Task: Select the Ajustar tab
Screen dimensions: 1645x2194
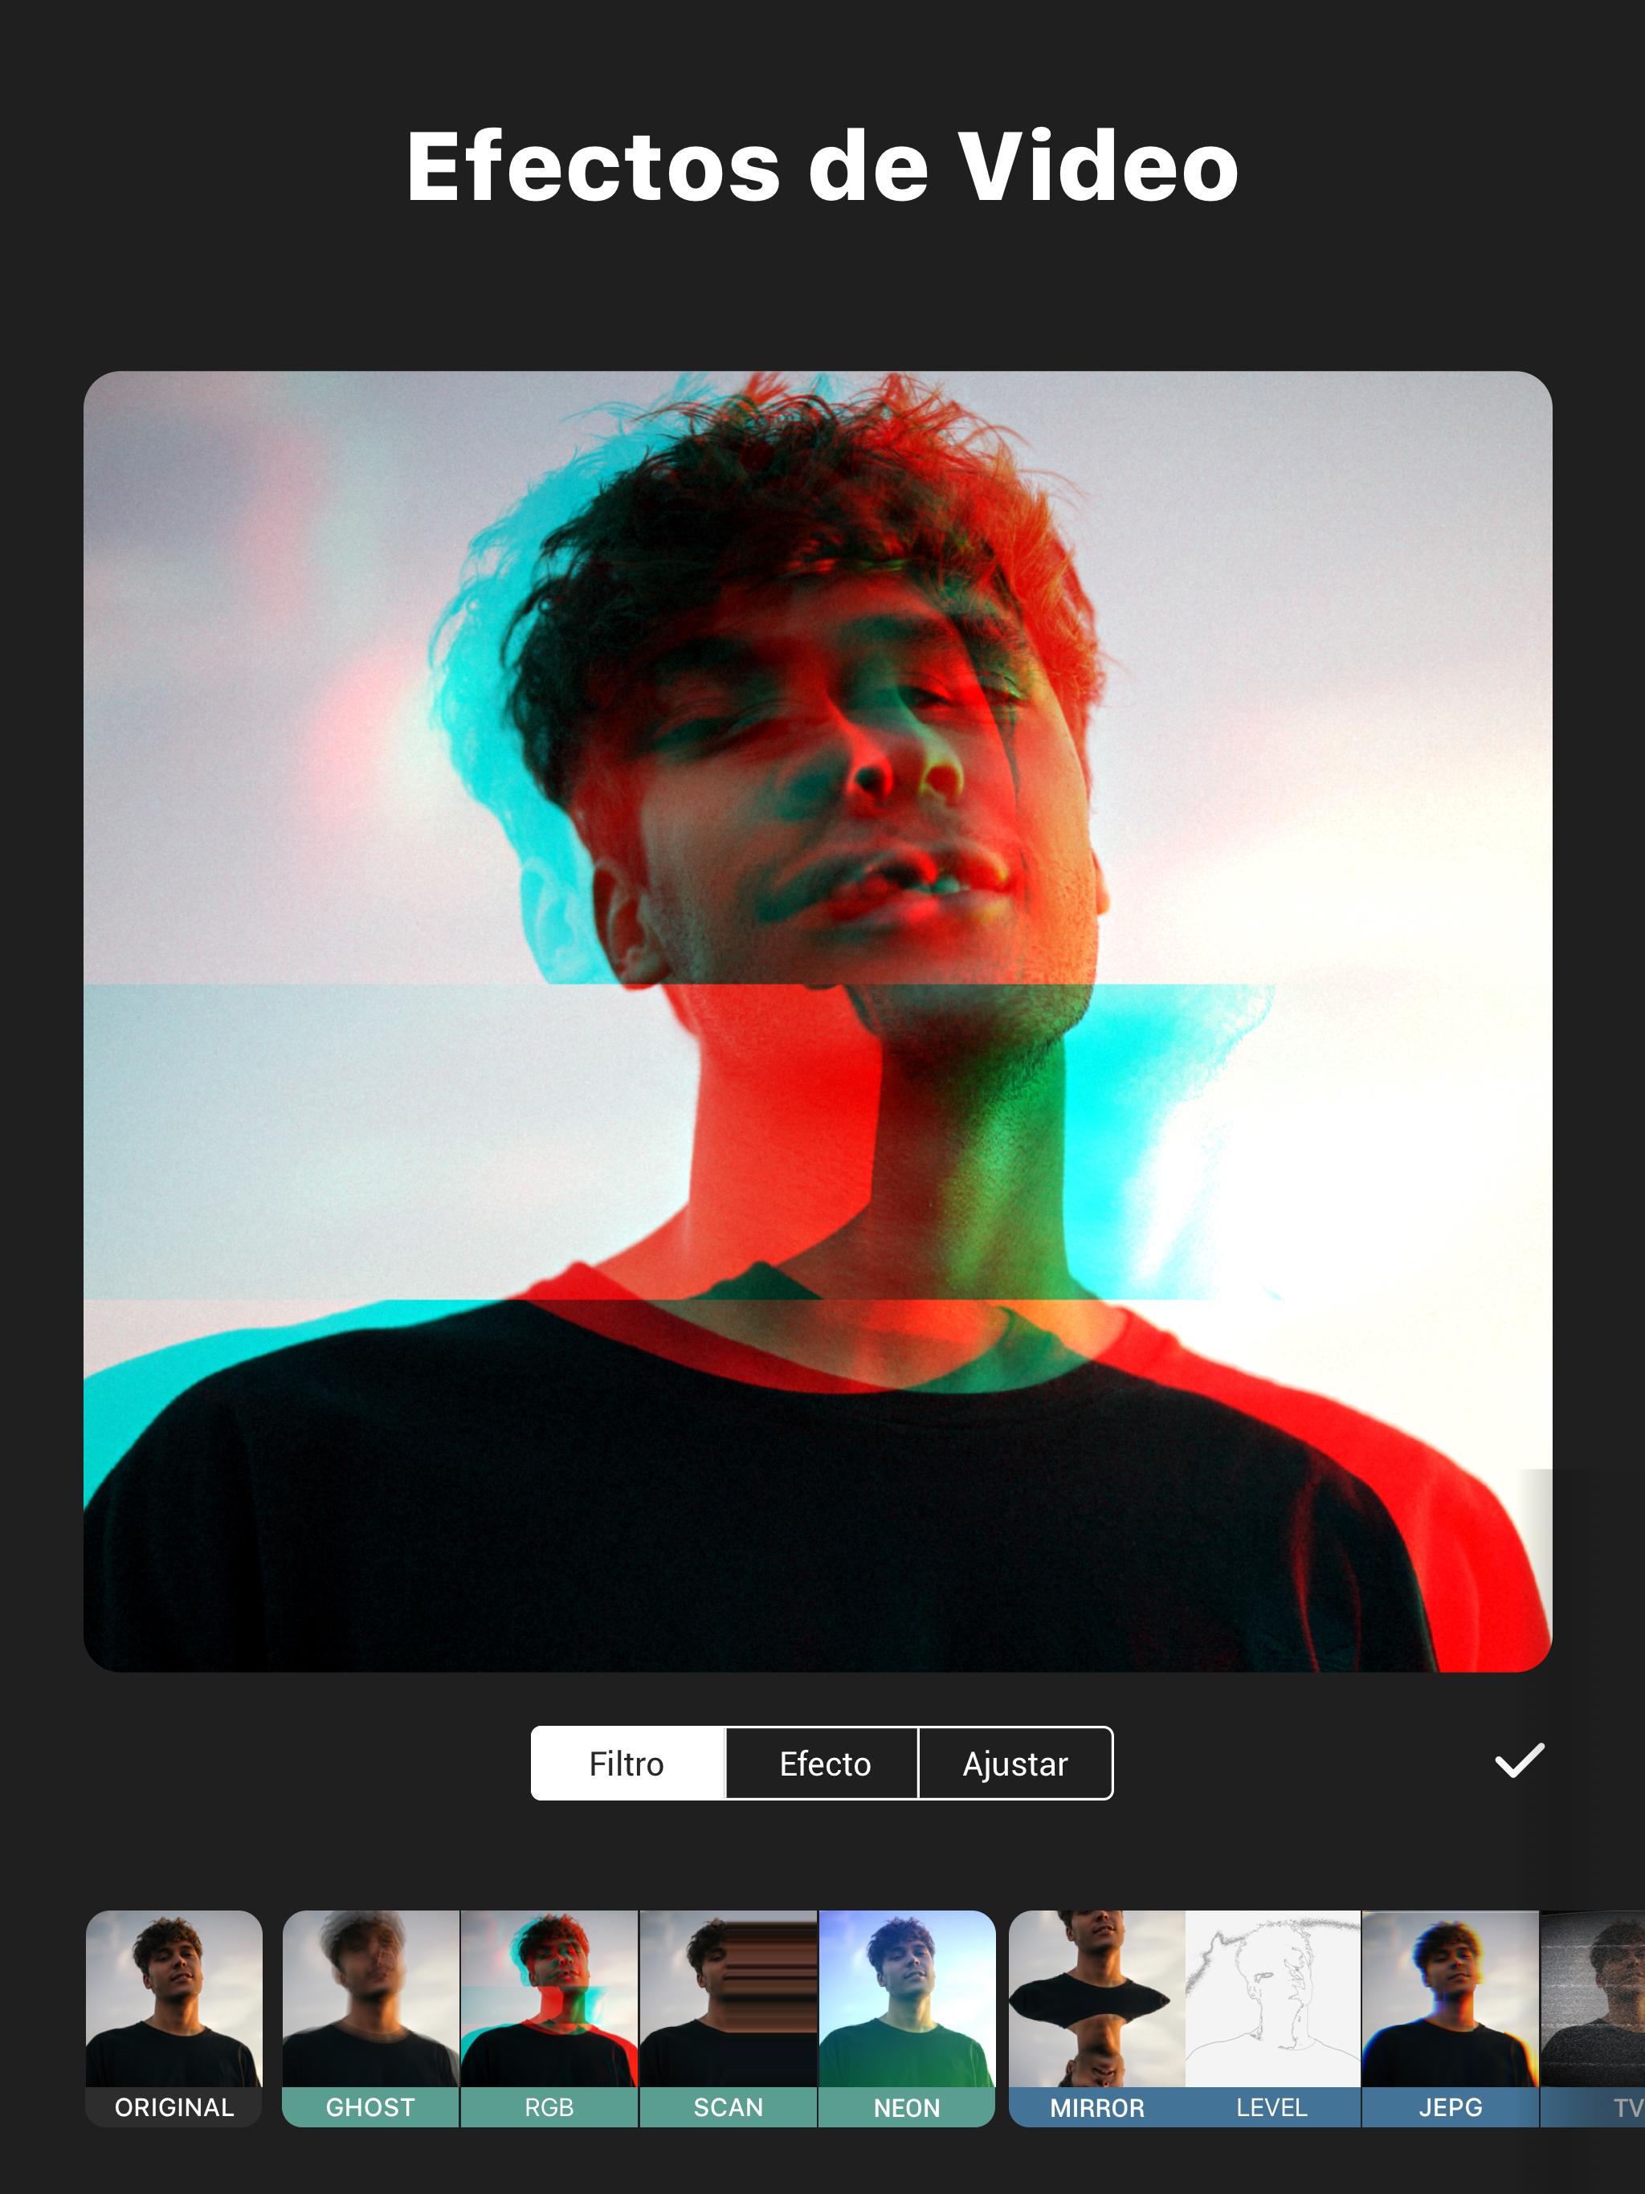Action: (x=1016, y=1764)
